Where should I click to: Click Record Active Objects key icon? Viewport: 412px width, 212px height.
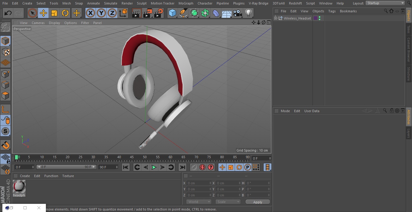194,167
